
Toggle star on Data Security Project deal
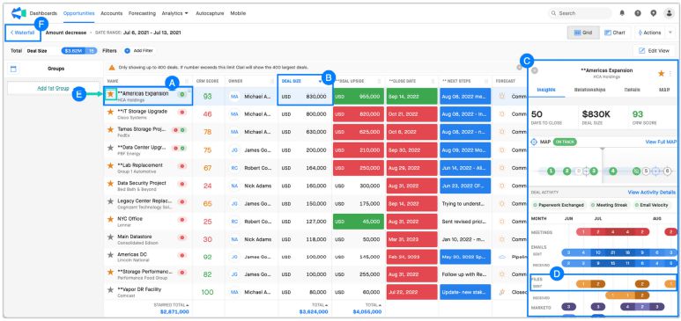point(110,184)
